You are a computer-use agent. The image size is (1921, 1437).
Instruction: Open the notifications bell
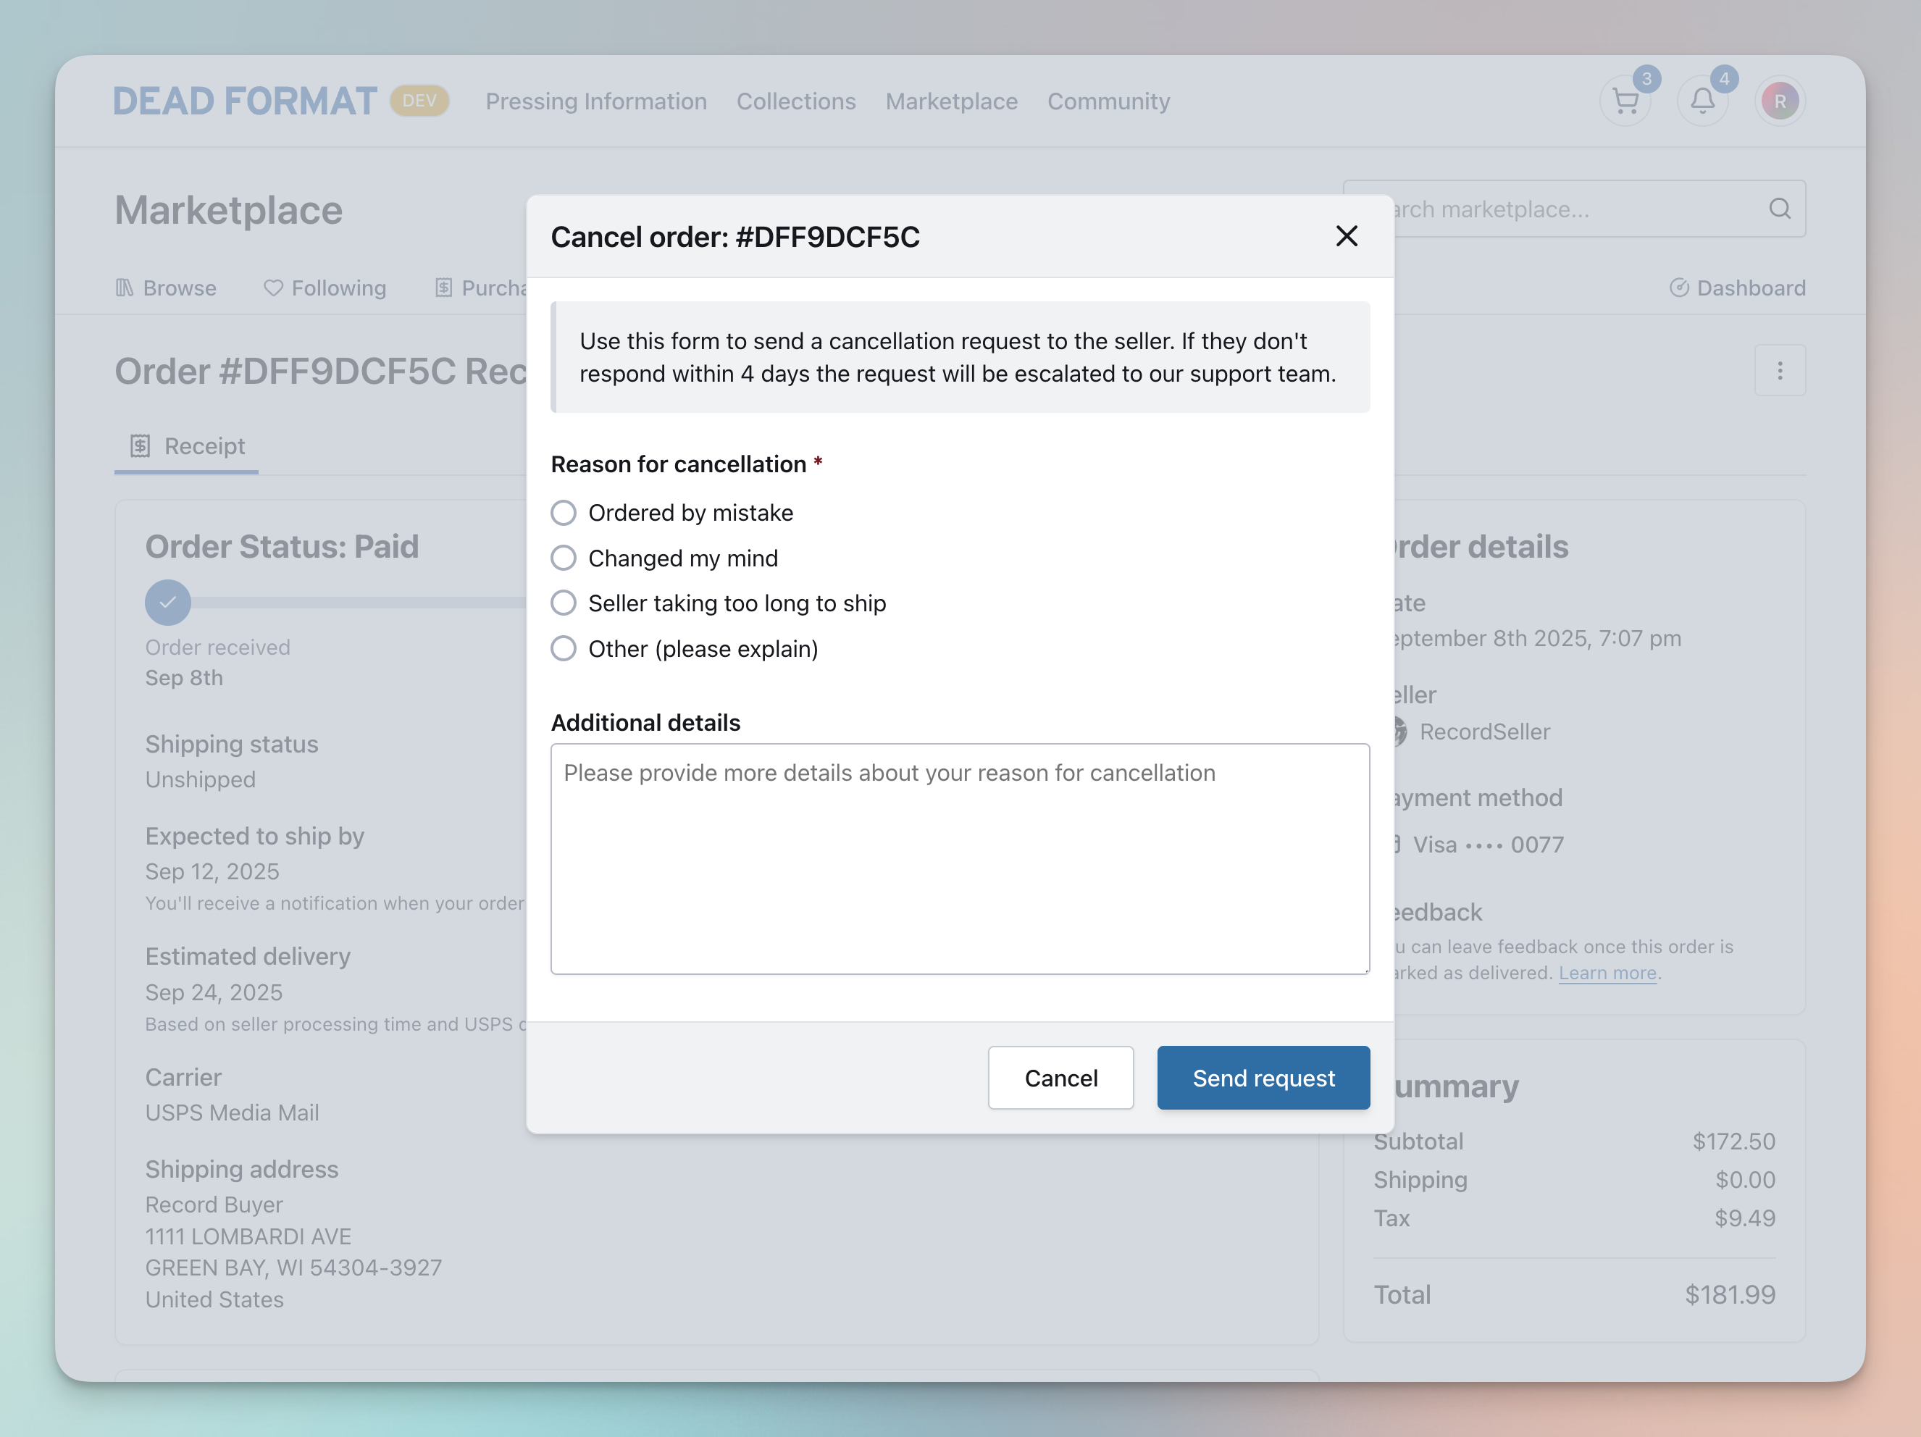click(x=1703, y=100)
